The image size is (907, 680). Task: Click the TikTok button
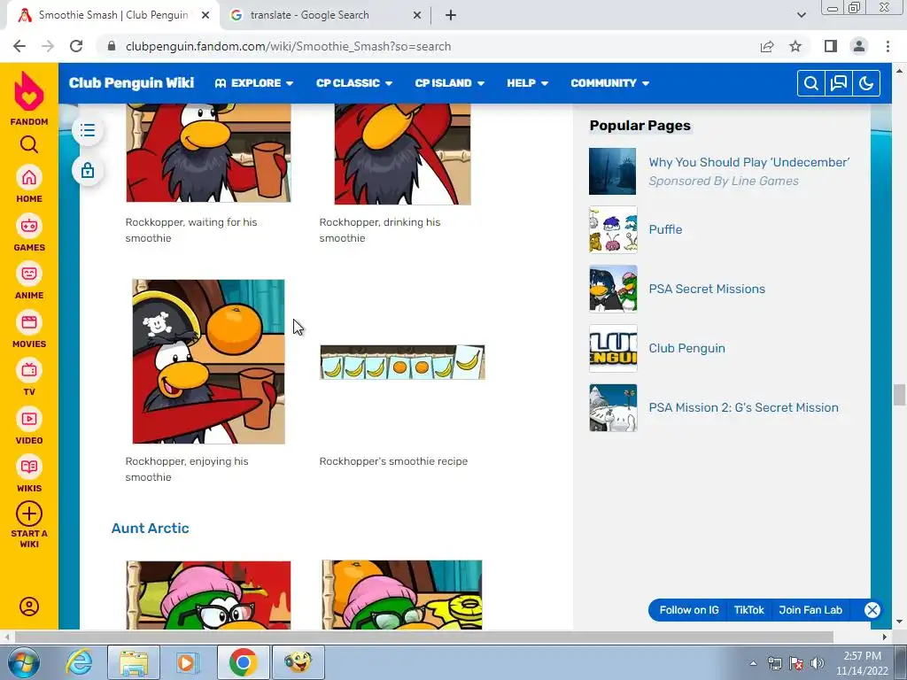pos(748,610)
